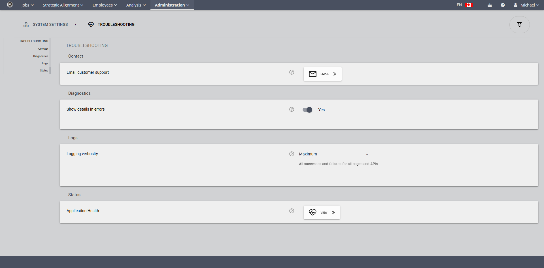
Task: Disable the Show details in errors toggle
Action: click(x=307, y=110)
